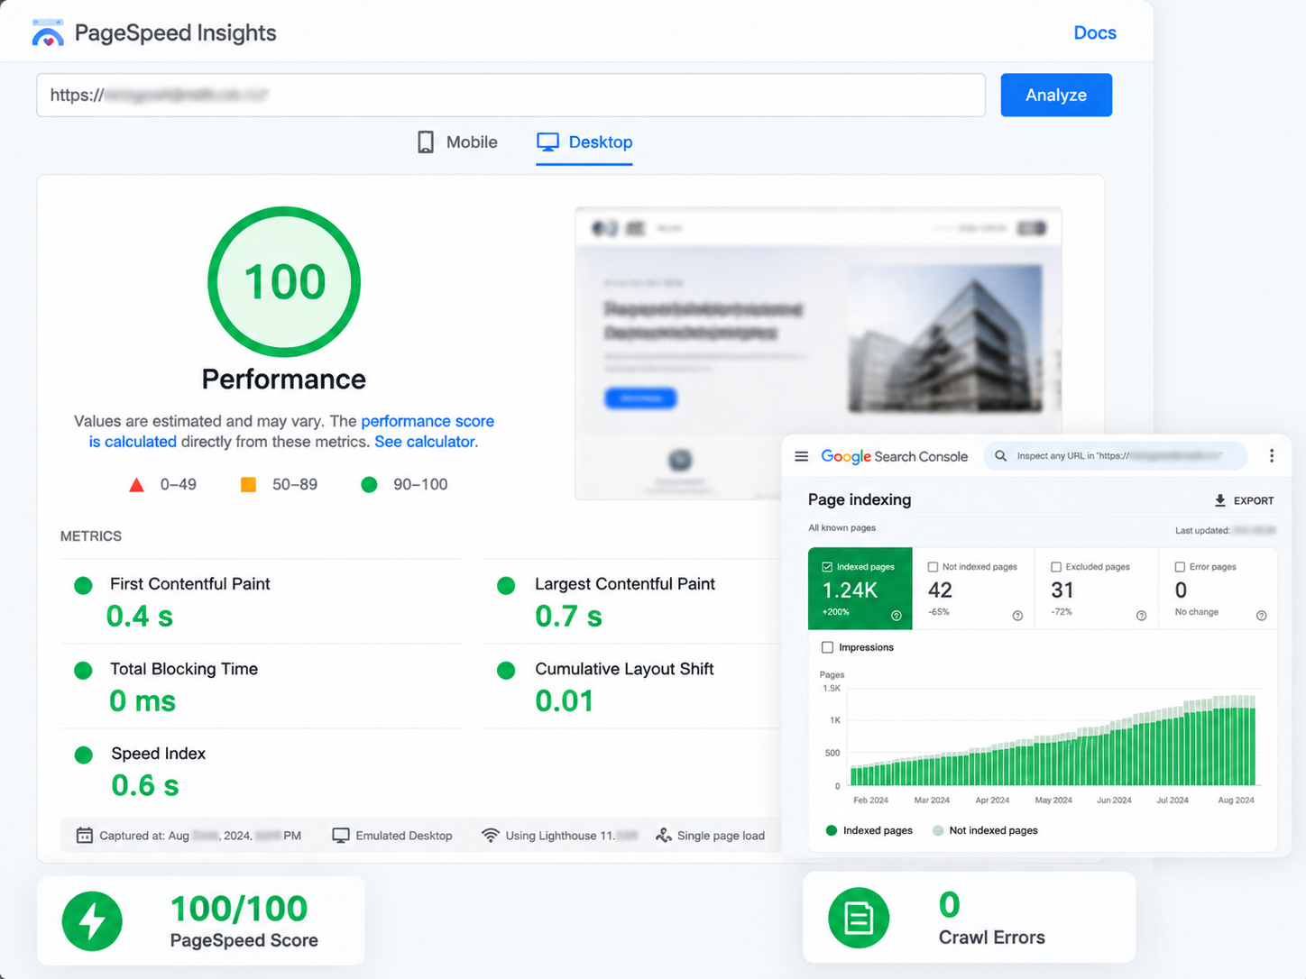This screenshot has width=1306, height=979.
Task: Click the 0.01 value
Action: [x=565, y=701]
